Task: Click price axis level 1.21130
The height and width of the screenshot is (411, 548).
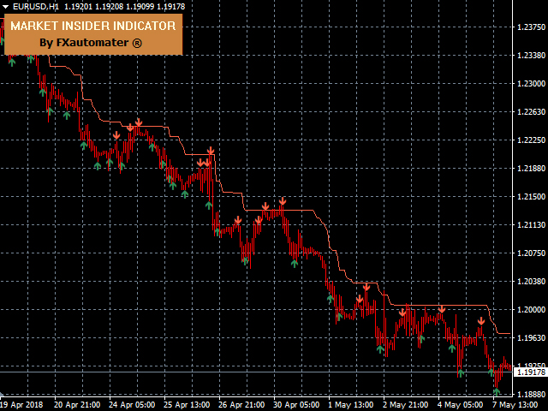Action: click(x=531, y=225)
